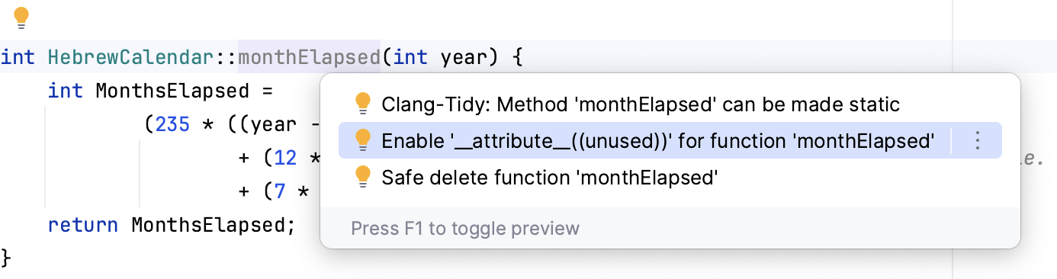Image resolution: width=1057 pixels, height=279 pixels.
Task: Open the three-dot options for highlighted action
Action: coord(977,140)
